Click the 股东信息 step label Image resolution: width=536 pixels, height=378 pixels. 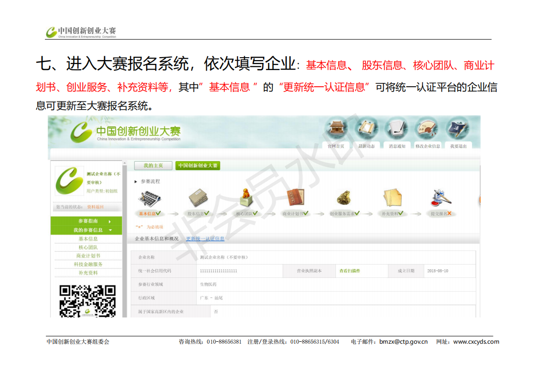coord(196,214)
